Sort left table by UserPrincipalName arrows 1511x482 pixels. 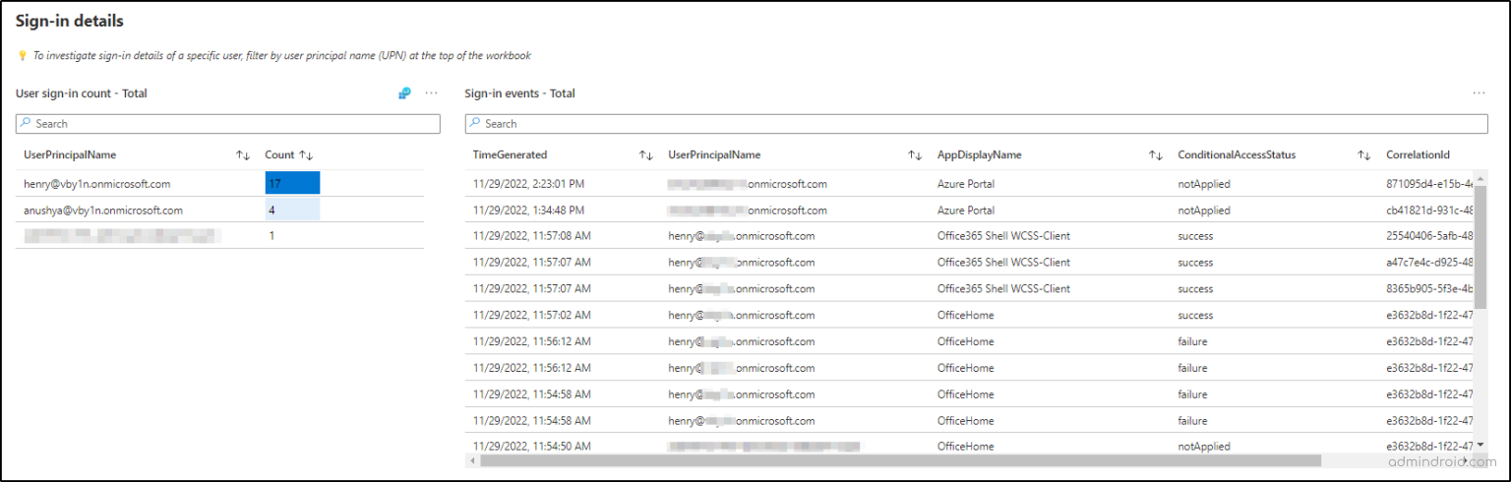click(x=243, y=155)
